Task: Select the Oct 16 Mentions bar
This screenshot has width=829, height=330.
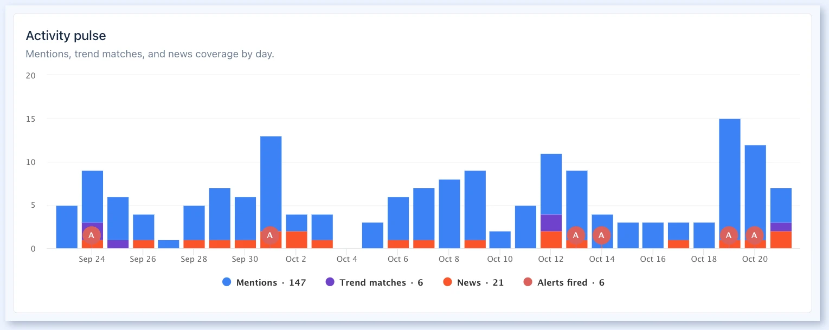Action: tap(653, 235)
